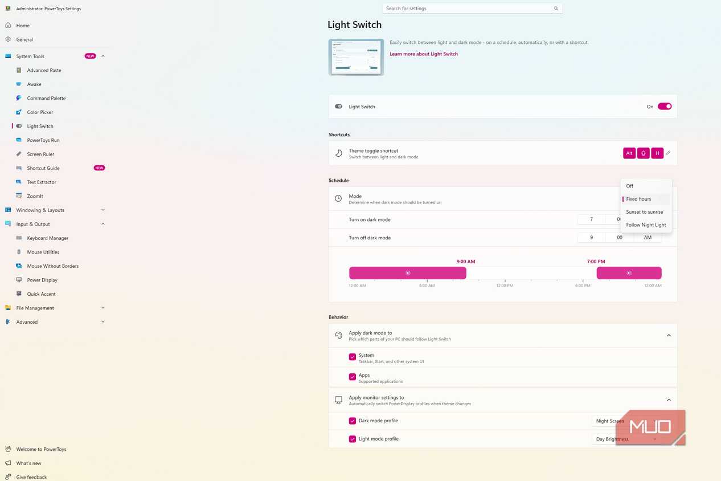
Task: Open Dark mode profile Night Screen dropdown
Action: click(626, 421)
